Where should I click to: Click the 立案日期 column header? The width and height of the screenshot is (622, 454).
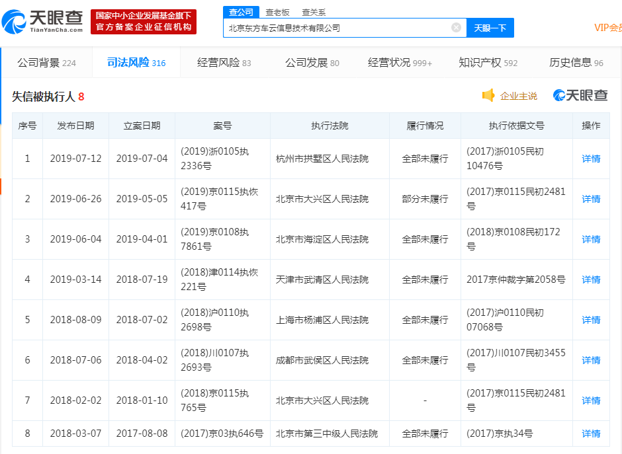tap(142, 126)
